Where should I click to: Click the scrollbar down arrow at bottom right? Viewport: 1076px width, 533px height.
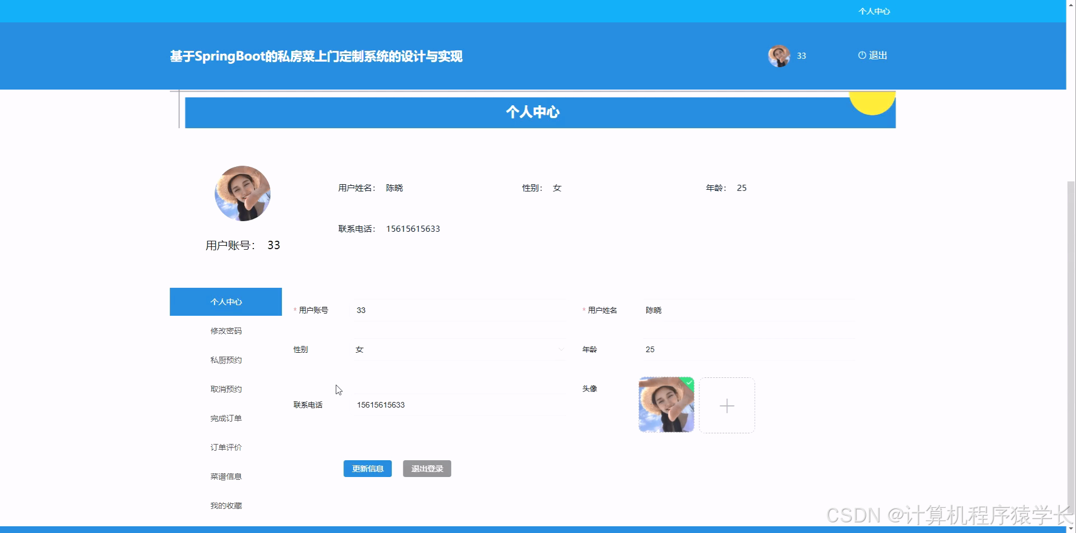[1071, 529]
